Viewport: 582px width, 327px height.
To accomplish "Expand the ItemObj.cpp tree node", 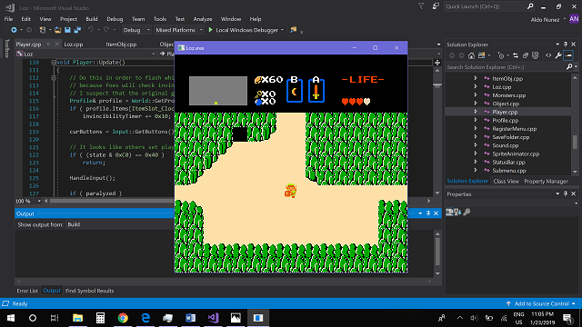I will click(476, 78).
